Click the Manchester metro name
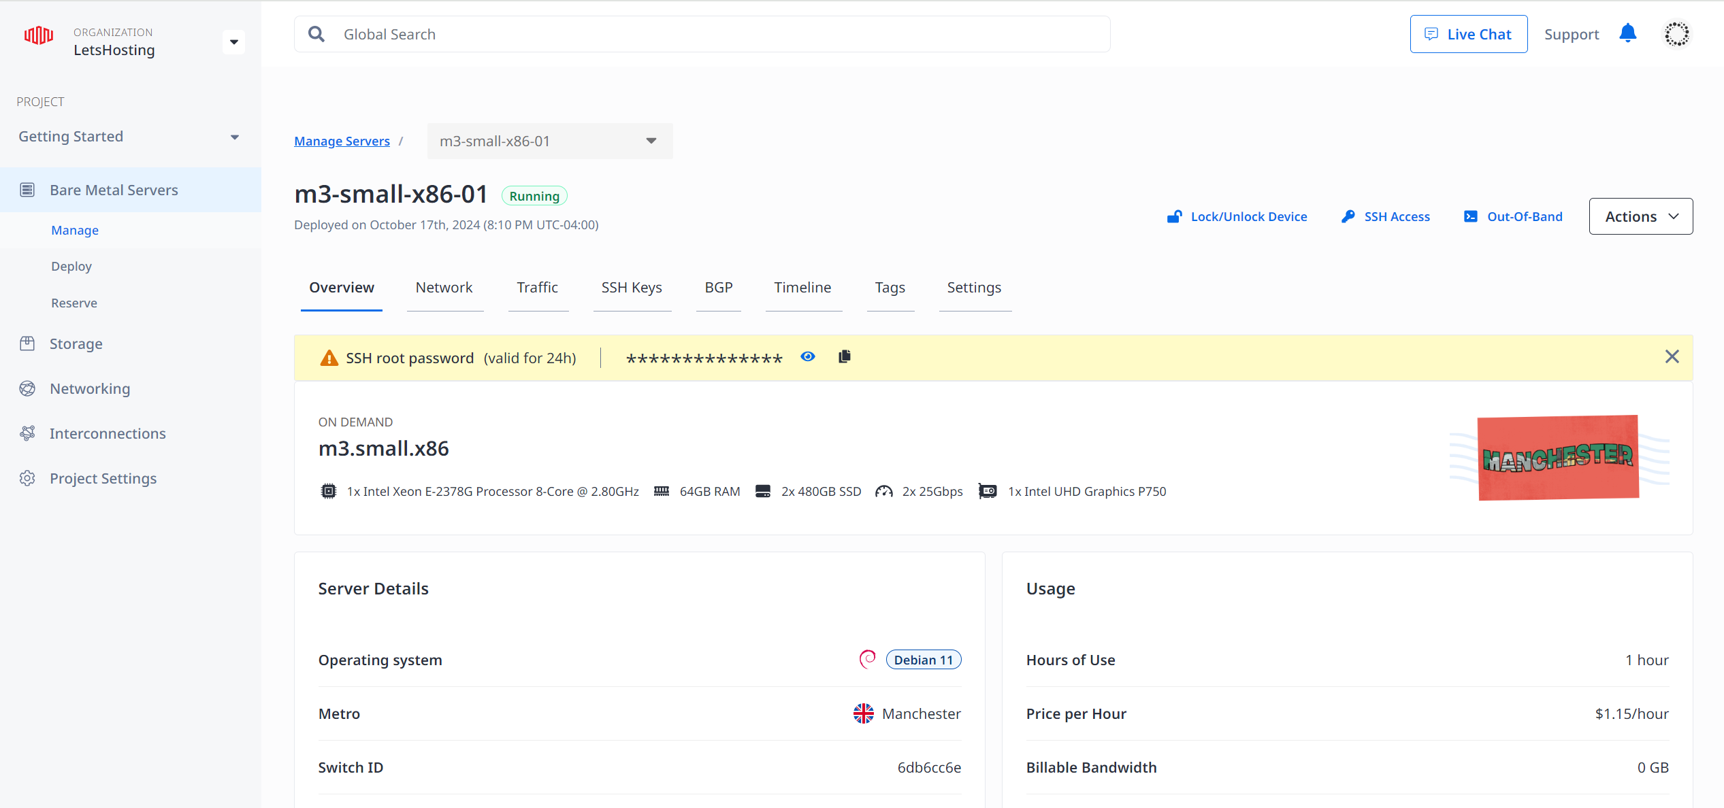The width and height of the screenshot is (1724, 808). (922, 713)
